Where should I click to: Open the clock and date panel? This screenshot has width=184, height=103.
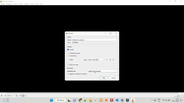tap(176, 100)
